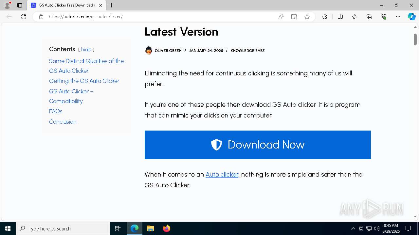Viewport: 419px width, 235px height.
Task: Click the Oliver Green author avatar
Action: tap(149, 50)
